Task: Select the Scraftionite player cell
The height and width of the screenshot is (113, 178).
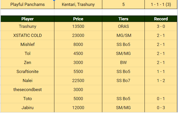Action: [28, 71]
